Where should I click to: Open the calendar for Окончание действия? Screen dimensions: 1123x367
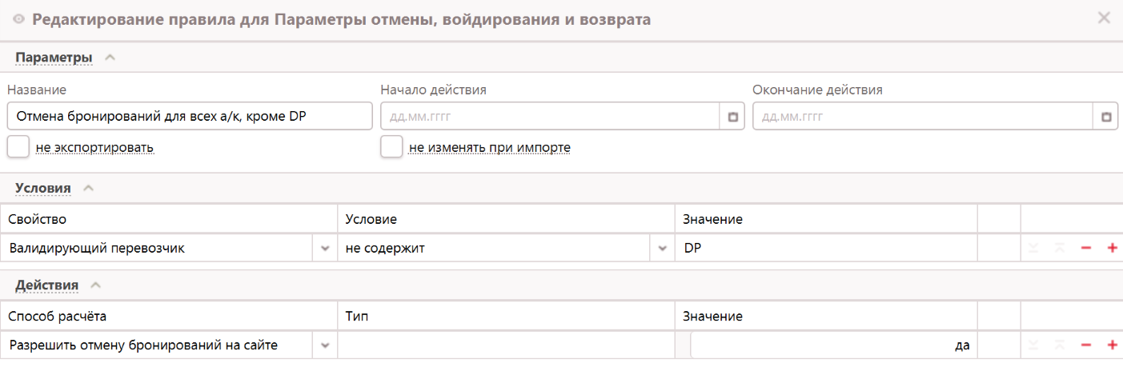click(1106, 117)
